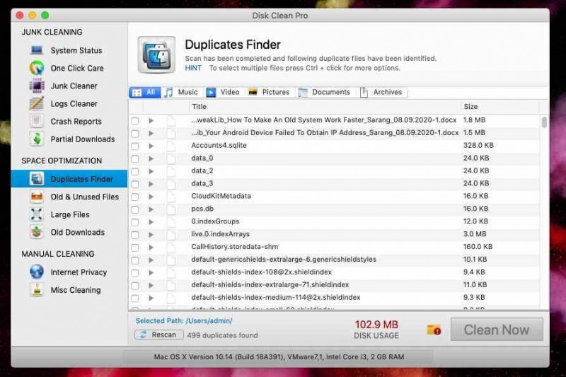This screenshot has width=566, height=377.
Task: Open System Status laptop icon
Action: pyautogui.click(x=37, y=50)
